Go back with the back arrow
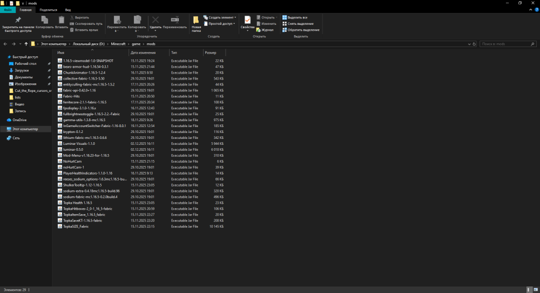 (x=5, y=44)
